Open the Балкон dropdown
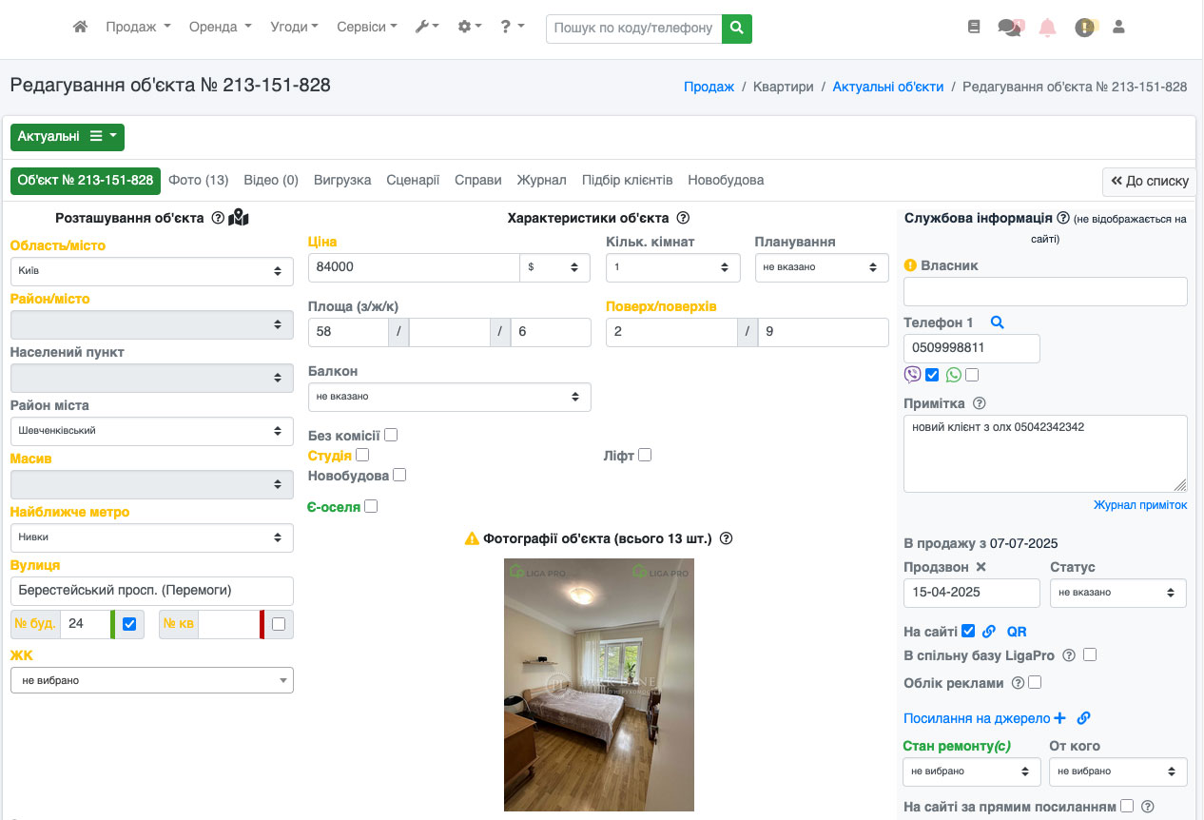Screen dimensions: 1204x820 [449, 397]
